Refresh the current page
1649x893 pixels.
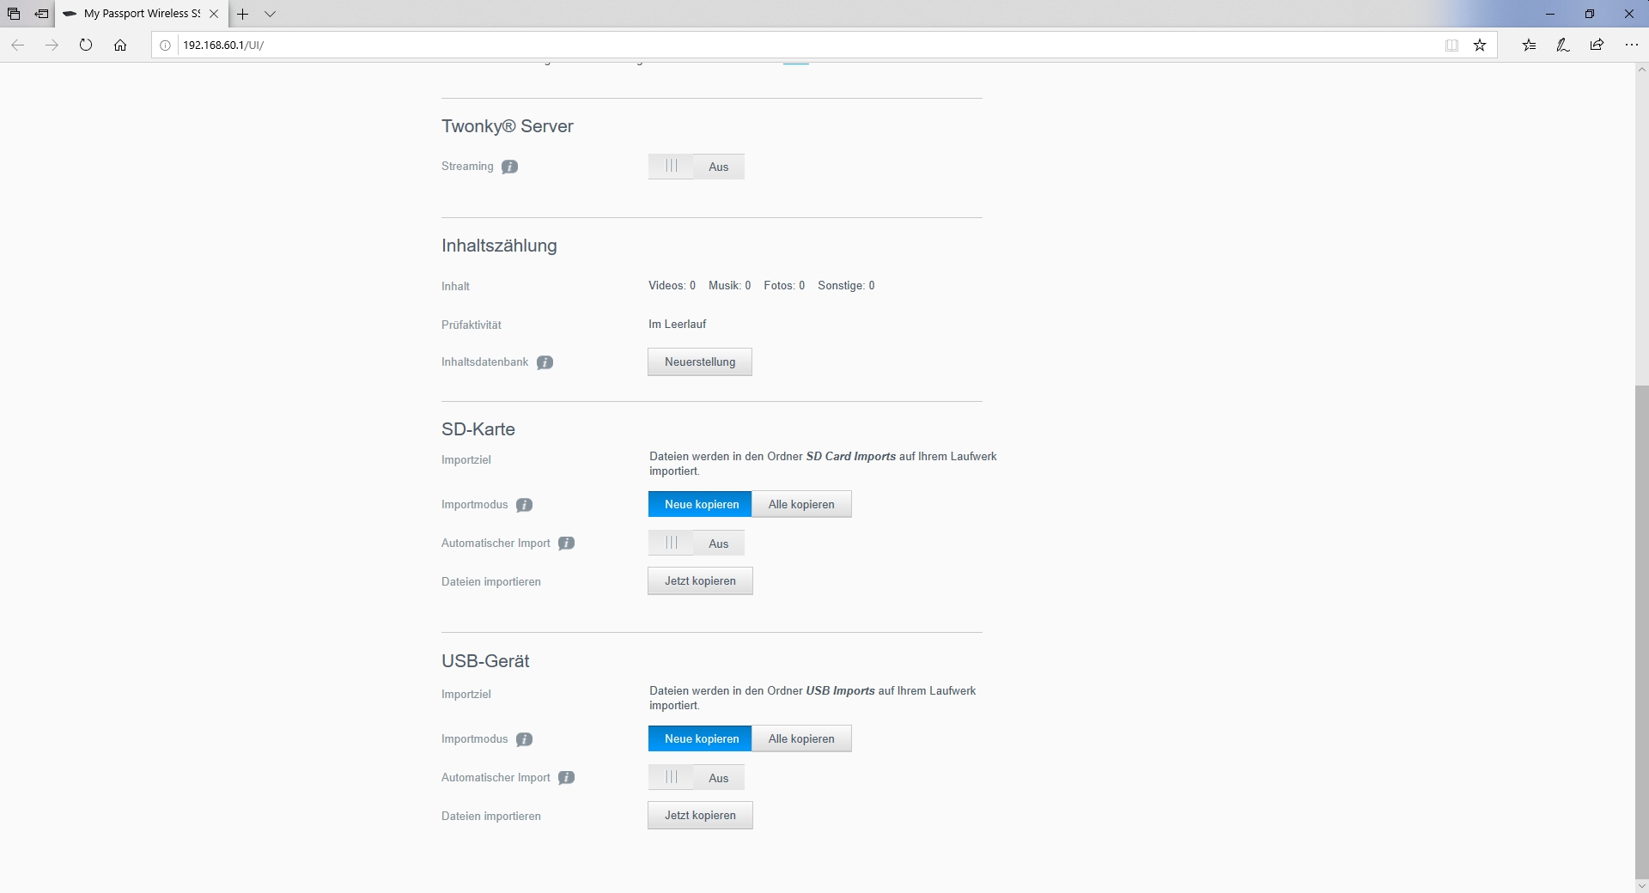coord(86,46)
